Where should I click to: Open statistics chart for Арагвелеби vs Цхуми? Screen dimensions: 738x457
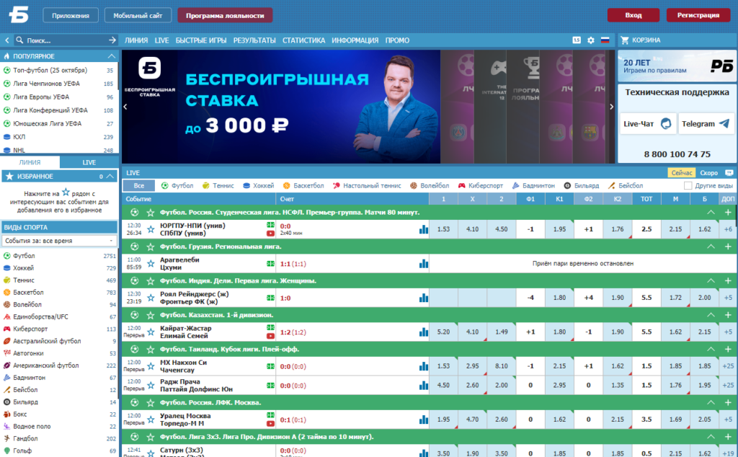424,264
